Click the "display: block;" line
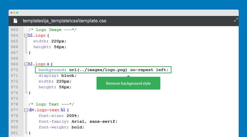The height and width of the screenshot is (137, 247). point(58,76)
